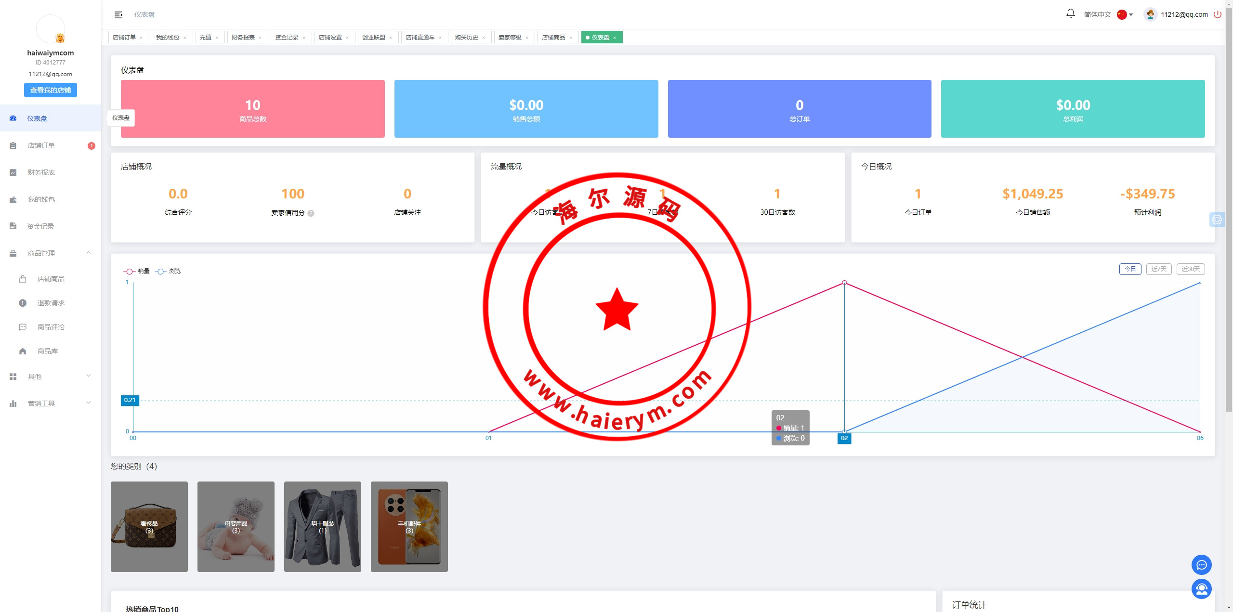Open the 手机配件 category thumbnail
The width and height of the screenshot is (1233, 612).
click(409, 527)
